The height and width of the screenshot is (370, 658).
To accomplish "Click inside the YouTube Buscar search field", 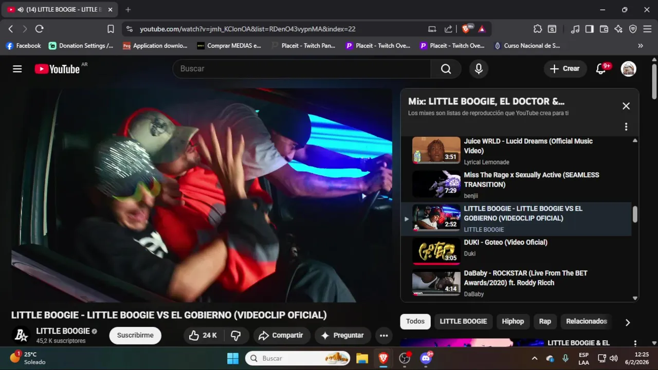I will point(302,69).
